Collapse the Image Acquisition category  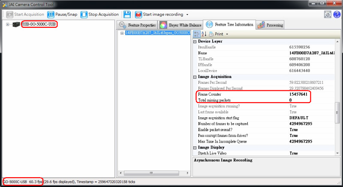coord(195,77)
